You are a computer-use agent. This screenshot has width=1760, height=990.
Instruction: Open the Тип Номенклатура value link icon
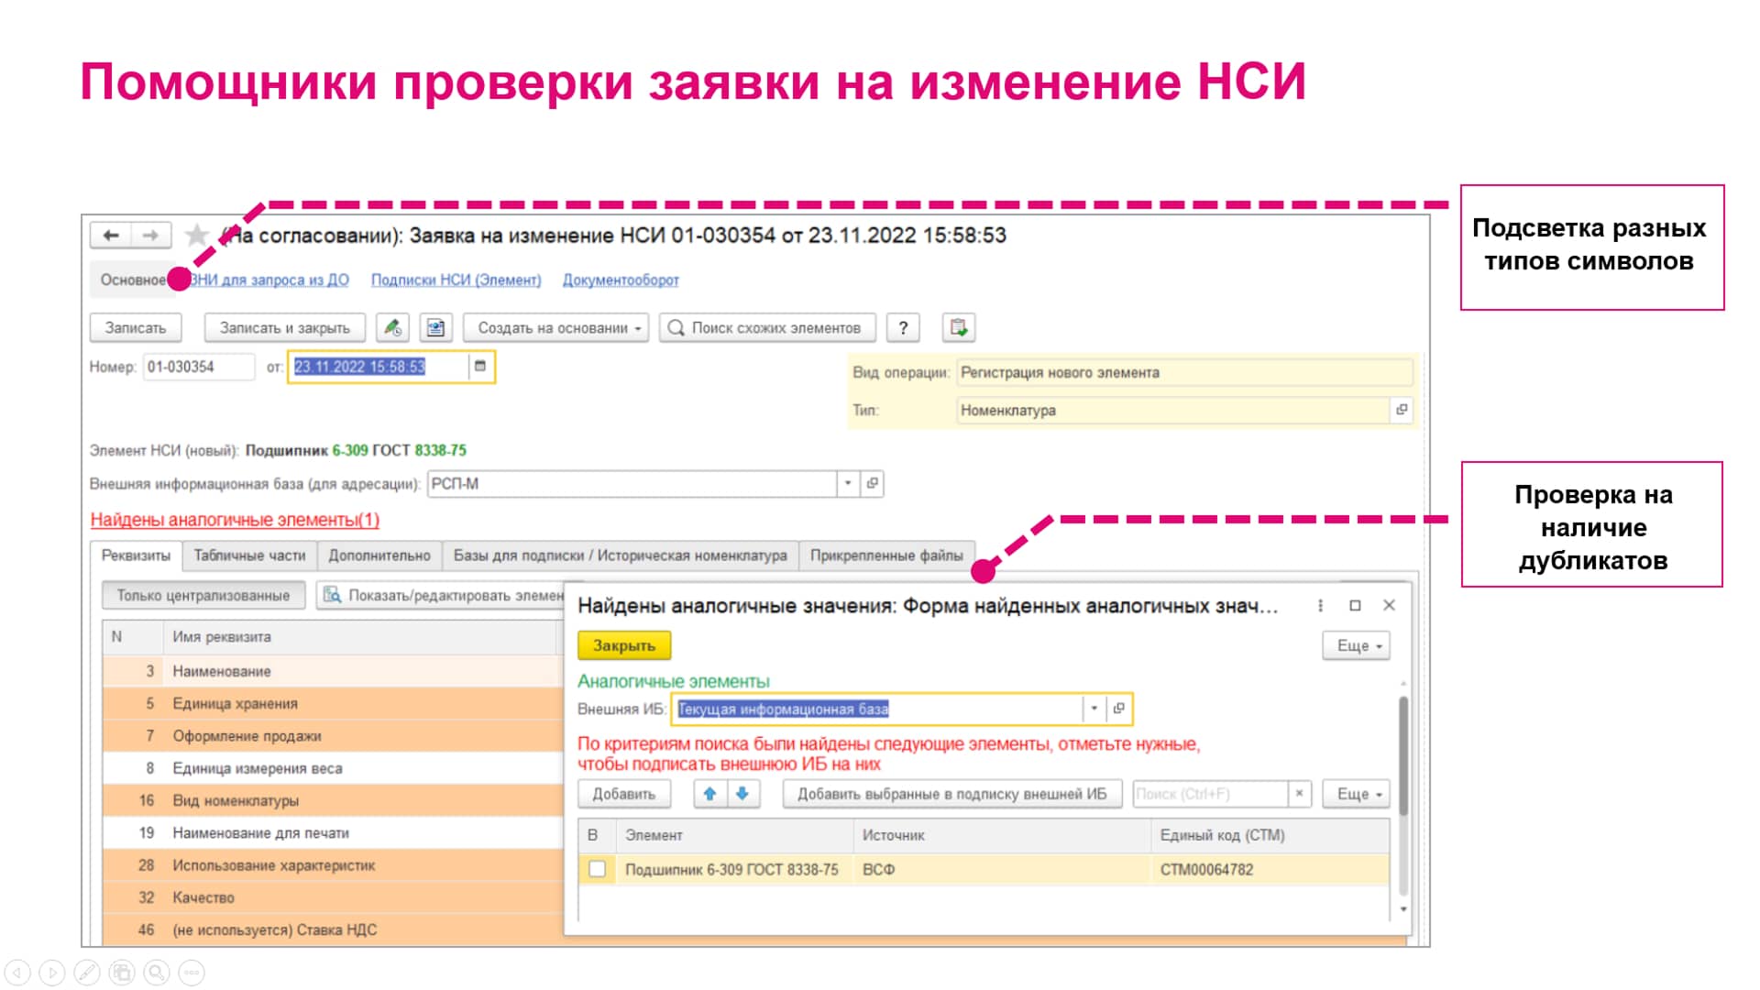tap(1402, 410)
